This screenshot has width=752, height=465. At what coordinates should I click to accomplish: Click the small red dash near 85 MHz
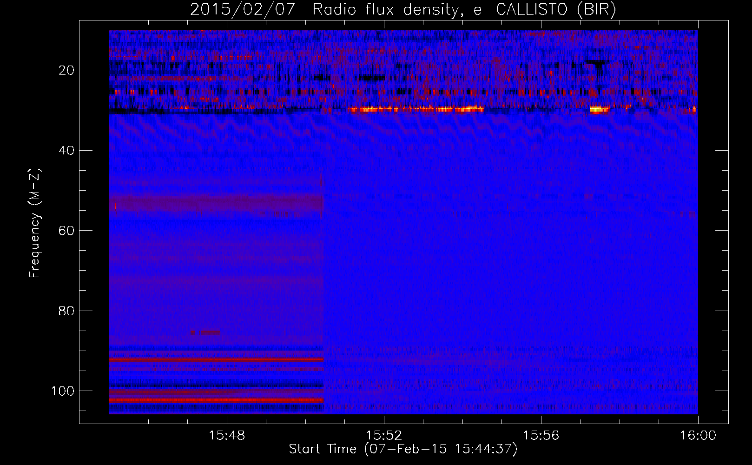point(205,332)
